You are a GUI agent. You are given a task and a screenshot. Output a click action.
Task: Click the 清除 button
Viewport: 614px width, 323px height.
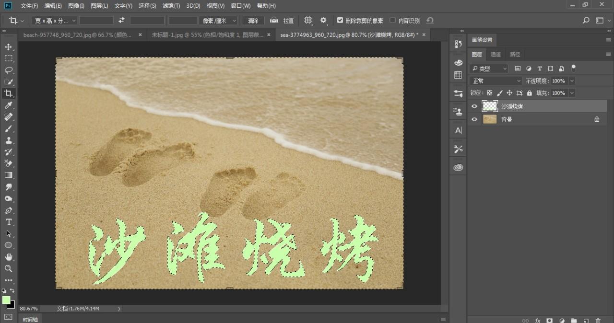click(x=253, y=21)
